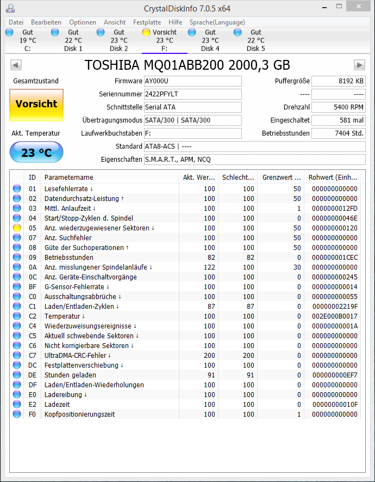Open the Bearbeiten menu
375x482 pixels.
[x=46, y=22]
